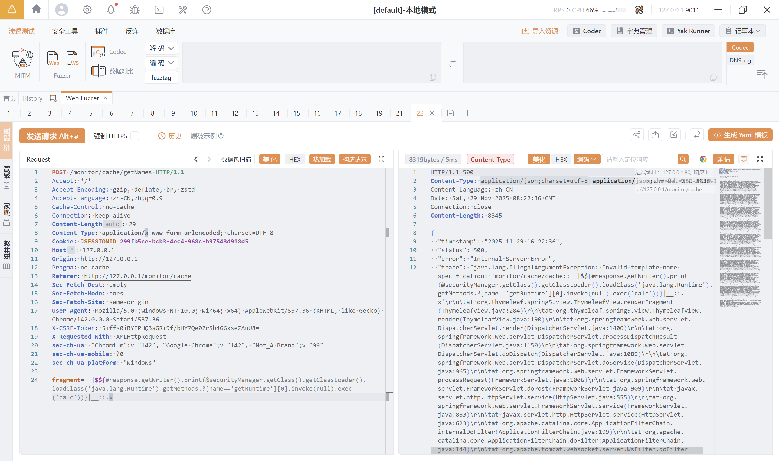Click the response locate search field
The width and height of the screenshot is (779, 461).
point(640,159)
